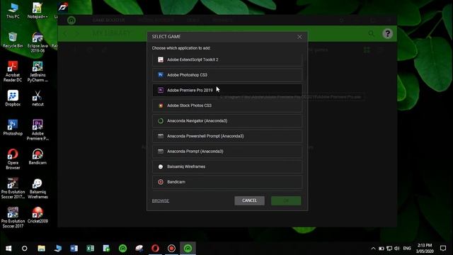Select Adobe Photoshop CS3 application row
453x255 pixels.
[227, 75]
